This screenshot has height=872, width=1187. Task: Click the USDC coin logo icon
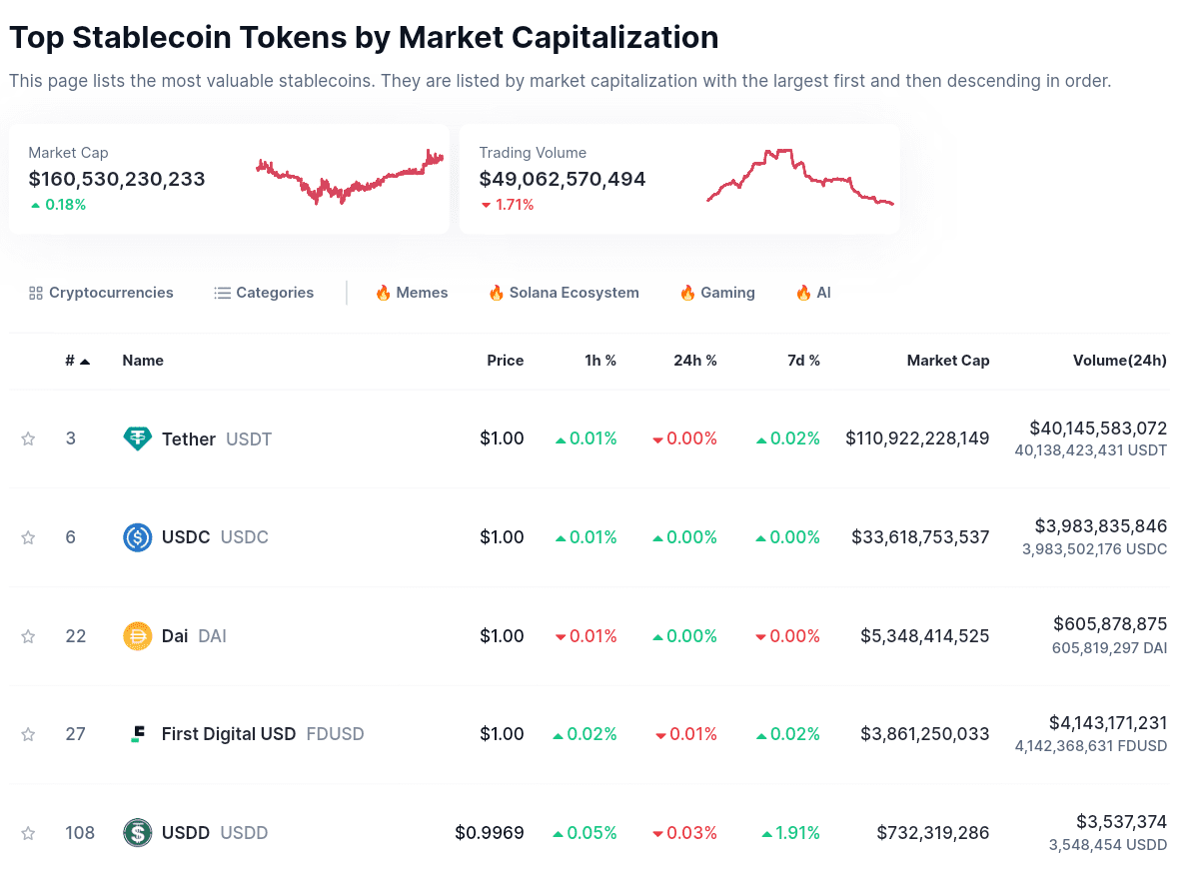pos(137,537)
